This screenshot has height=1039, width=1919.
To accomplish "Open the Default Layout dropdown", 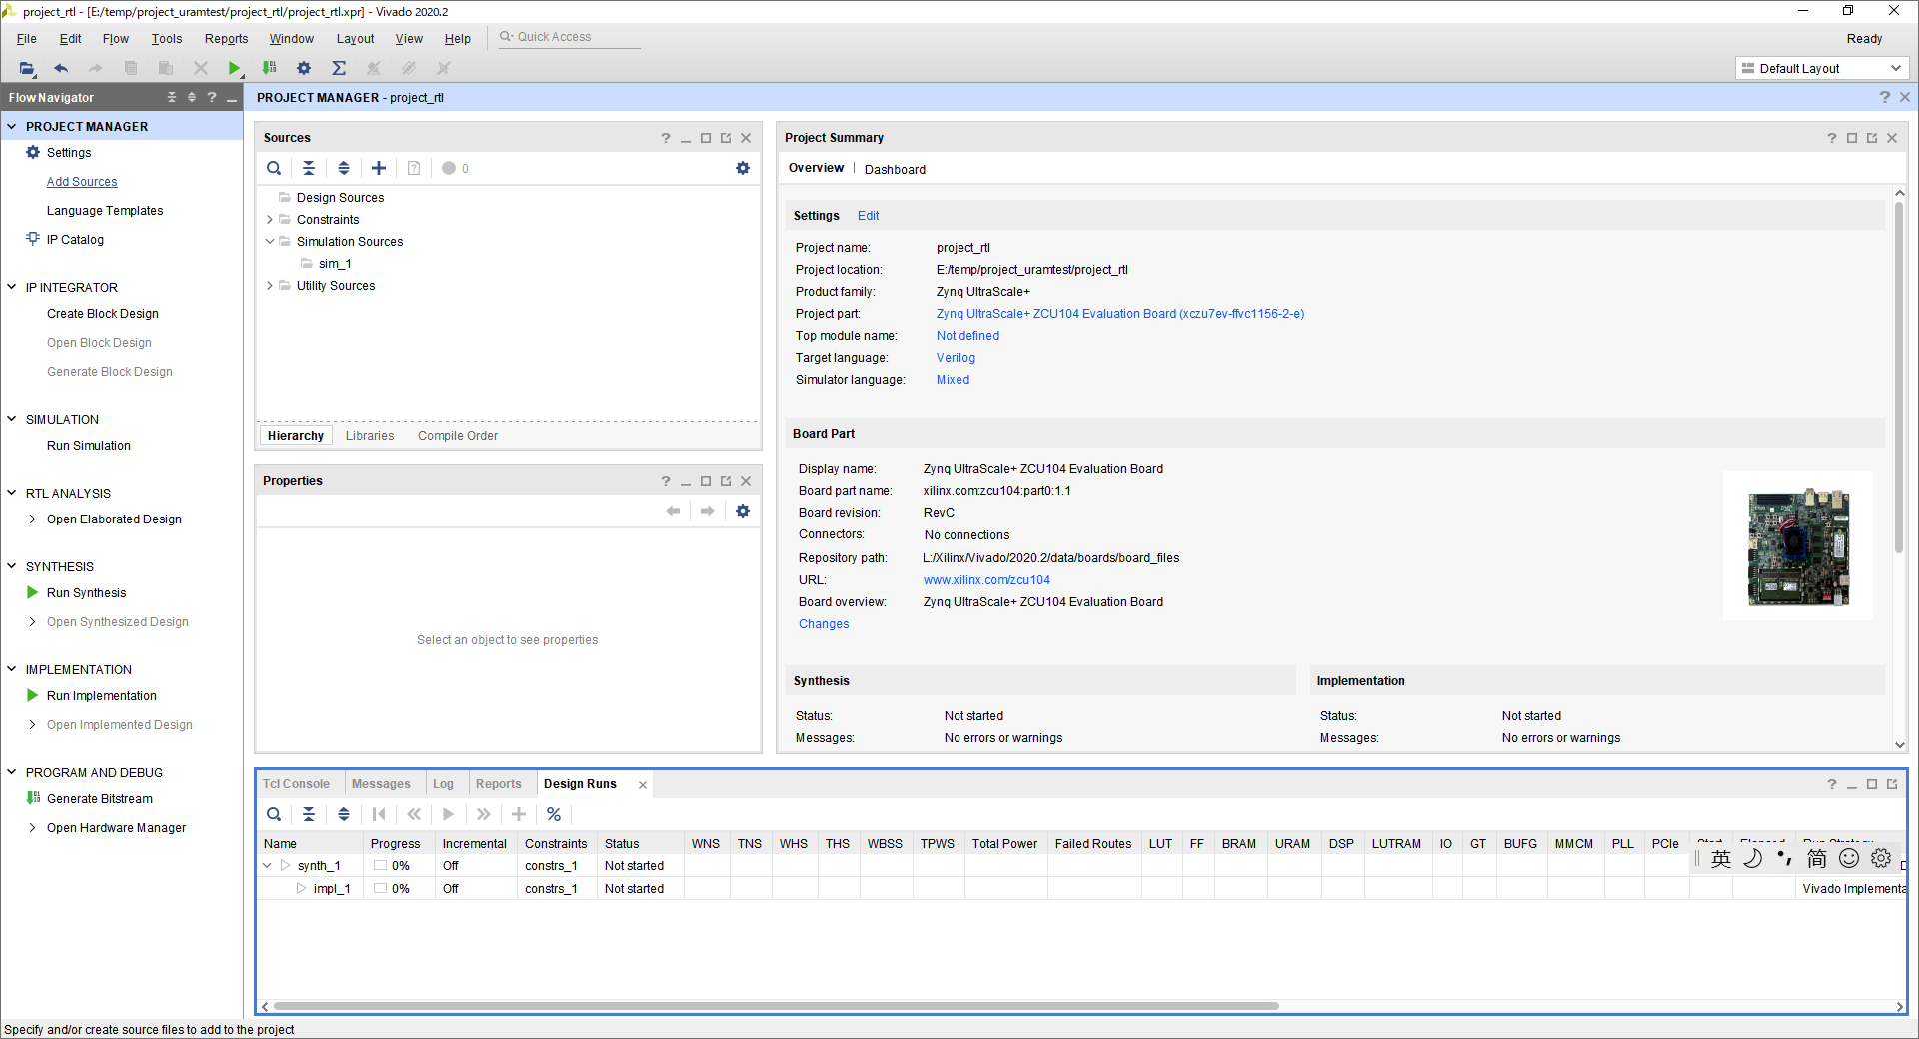I will (x=1822, y=68).
